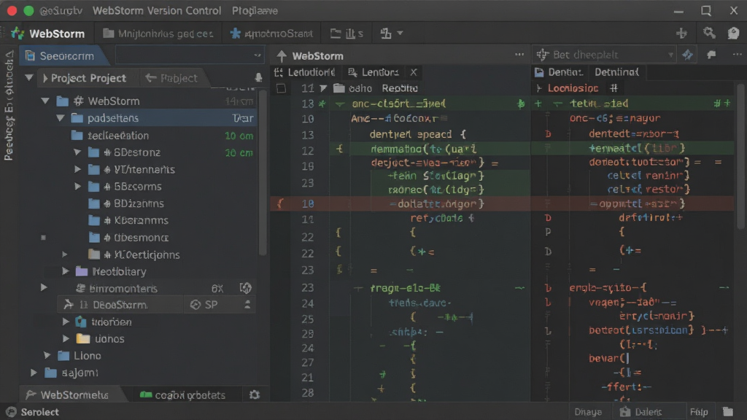The width and height of the screenshot is (747, 420).
Task: Click the star-labeled run configuration button in toolbar
Action: [x=271, y=34]
